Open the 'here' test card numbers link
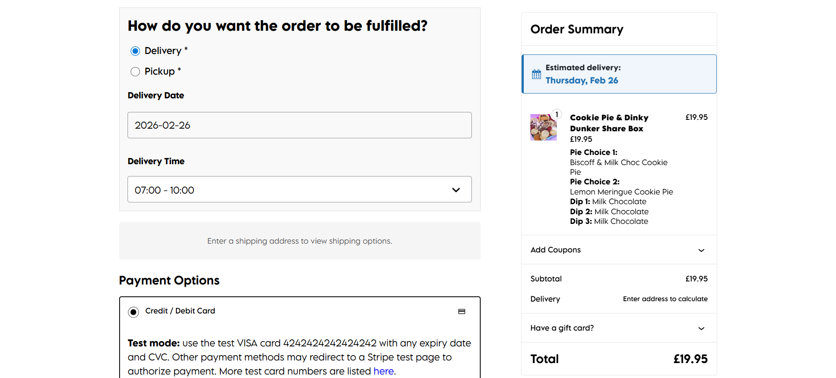Image resolution: width=836 pixels, height=378 pixels. (383, 371)
